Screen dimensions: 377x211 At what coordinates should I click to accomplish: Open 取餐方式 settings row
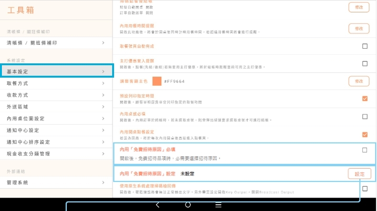click(x=57, y=83)
